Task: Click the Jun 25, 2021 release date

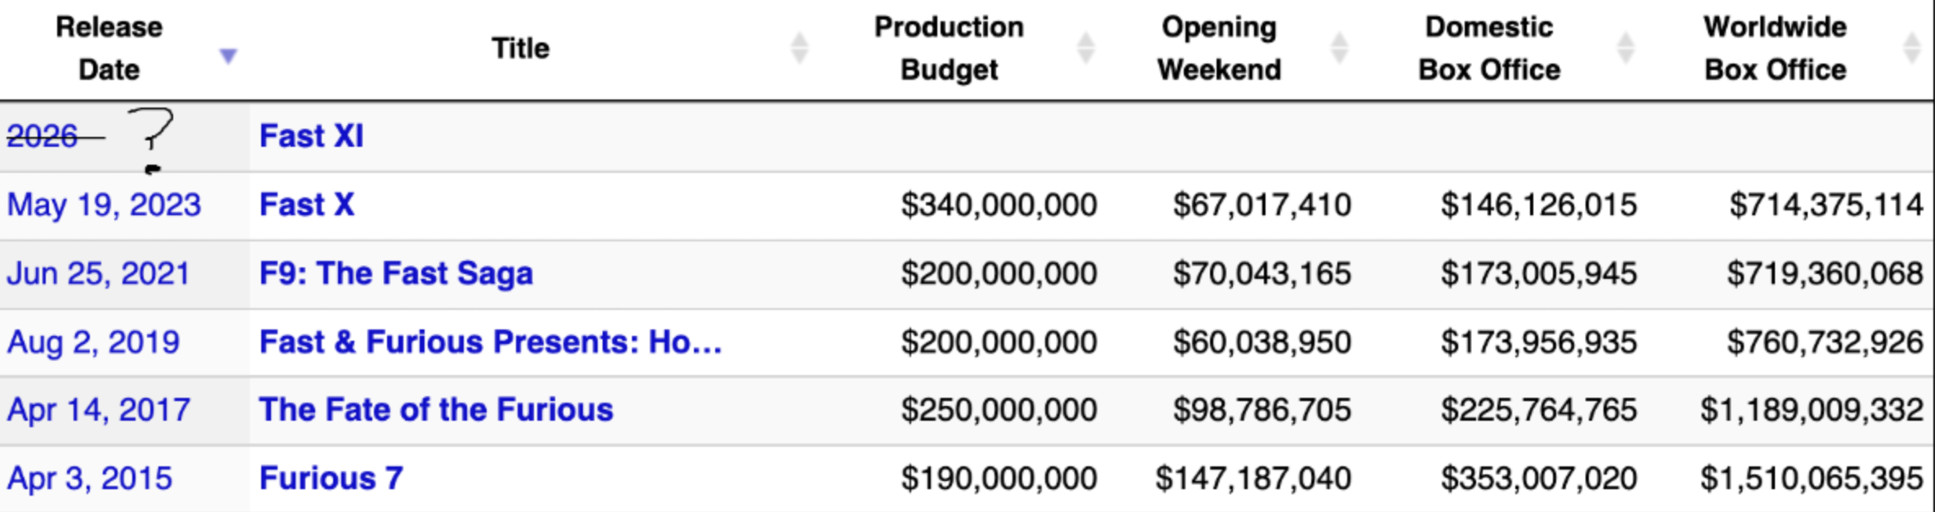Action: click(x=98, y=273)
